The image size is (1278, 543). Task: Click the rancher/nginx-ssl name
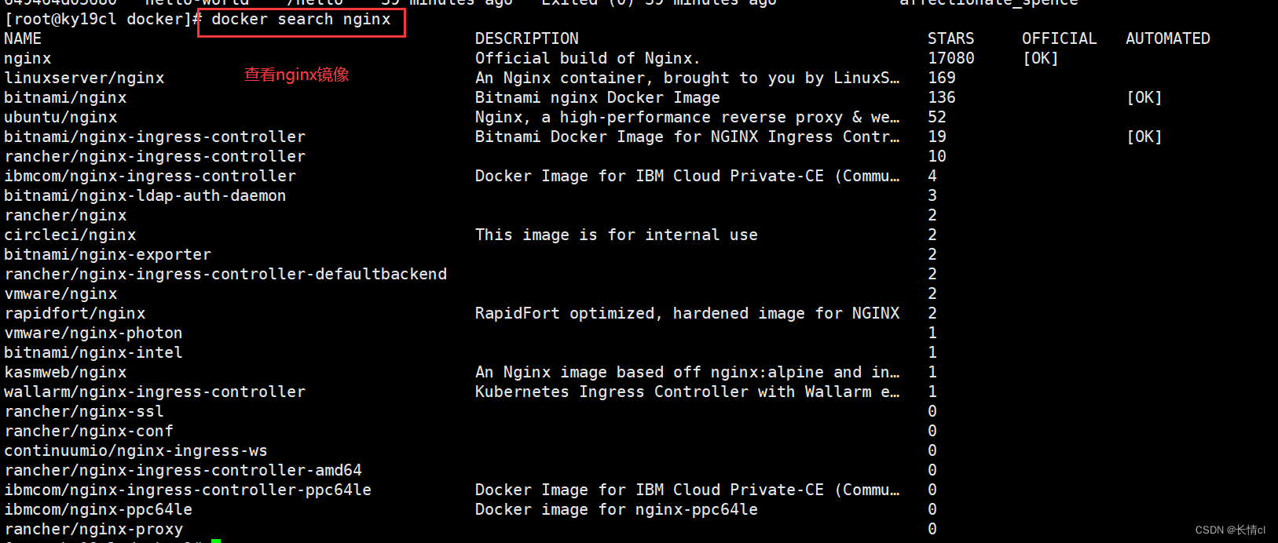point(84,411)
